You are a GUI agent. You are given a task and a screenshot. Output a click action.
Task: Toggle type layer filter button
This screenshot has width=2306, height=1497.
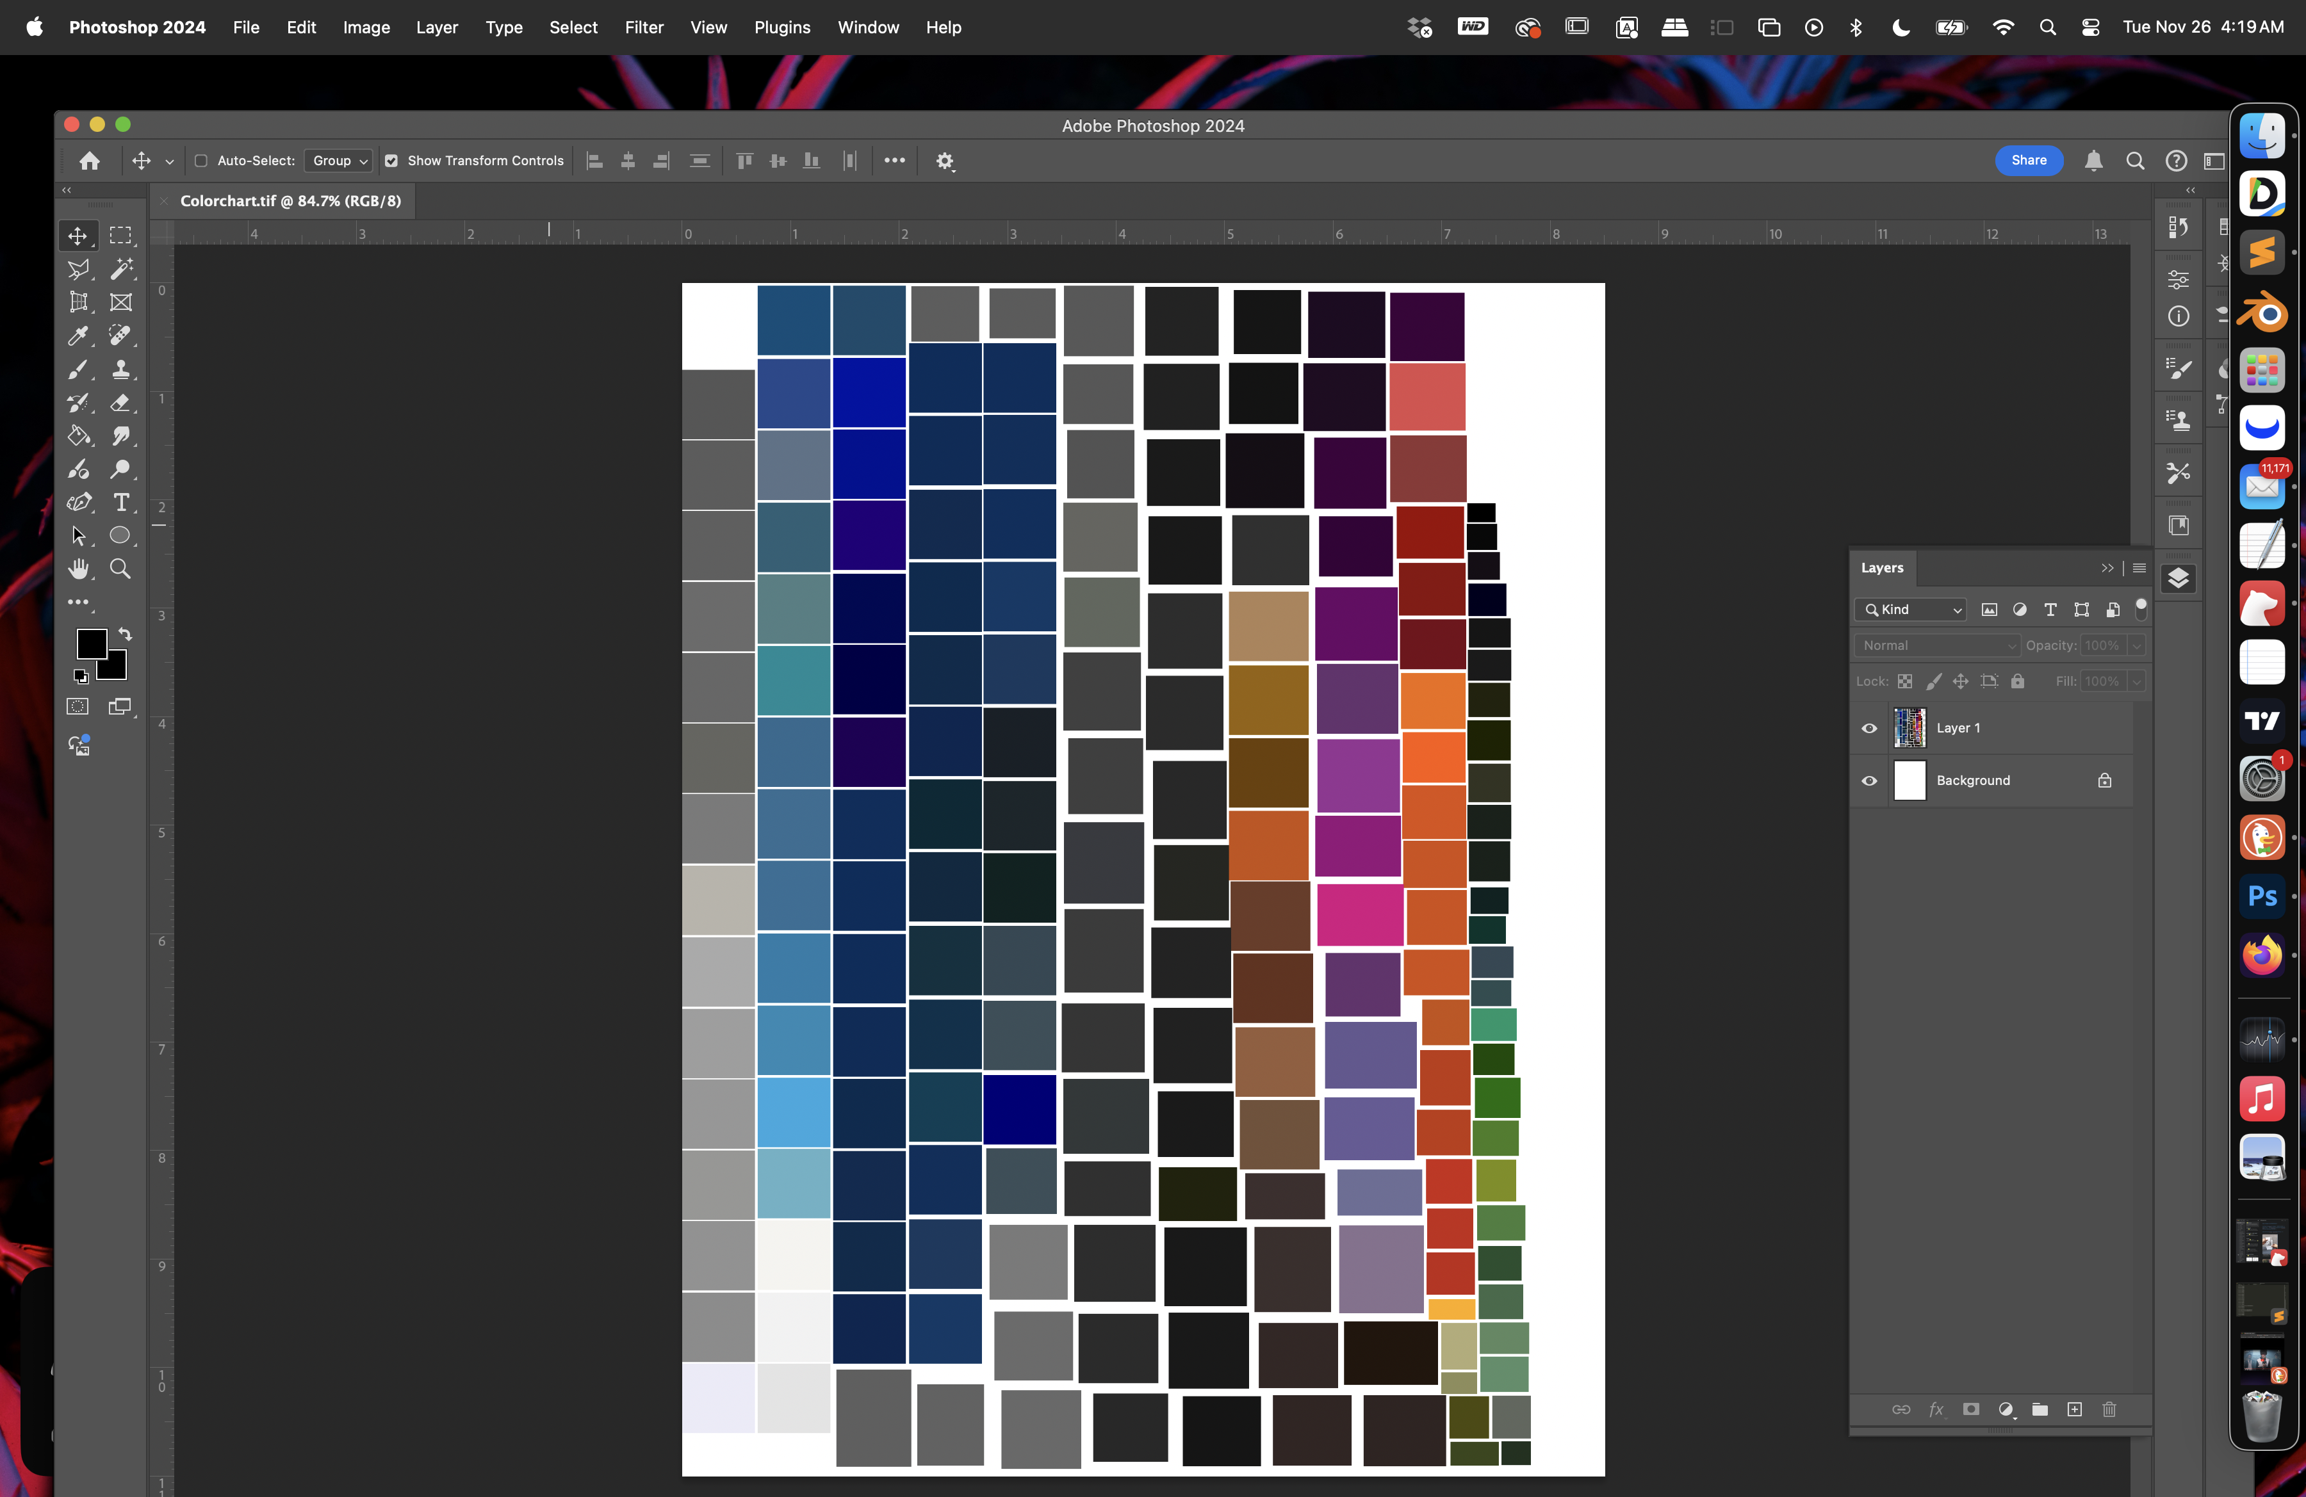point(2050,610)
